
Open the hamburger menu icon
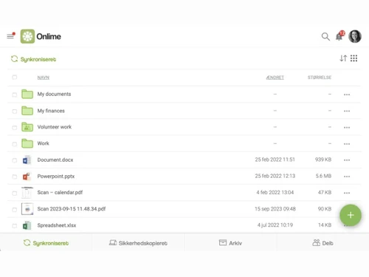coord(10,36)
